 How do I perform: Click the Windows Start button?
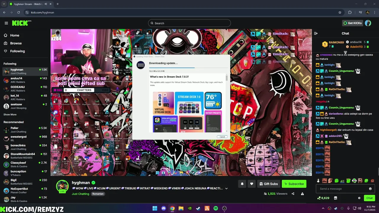click(x=155, y=208)
